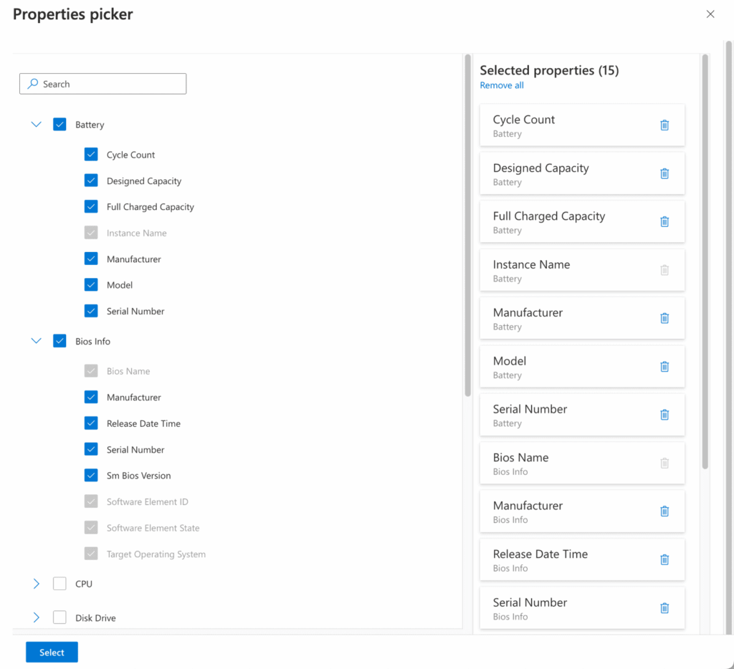Image resolution: width=734 pixels, height=669 pixels.
Task: Delete the Full Charged Capacity property card
Action: [x=664, y=221]
